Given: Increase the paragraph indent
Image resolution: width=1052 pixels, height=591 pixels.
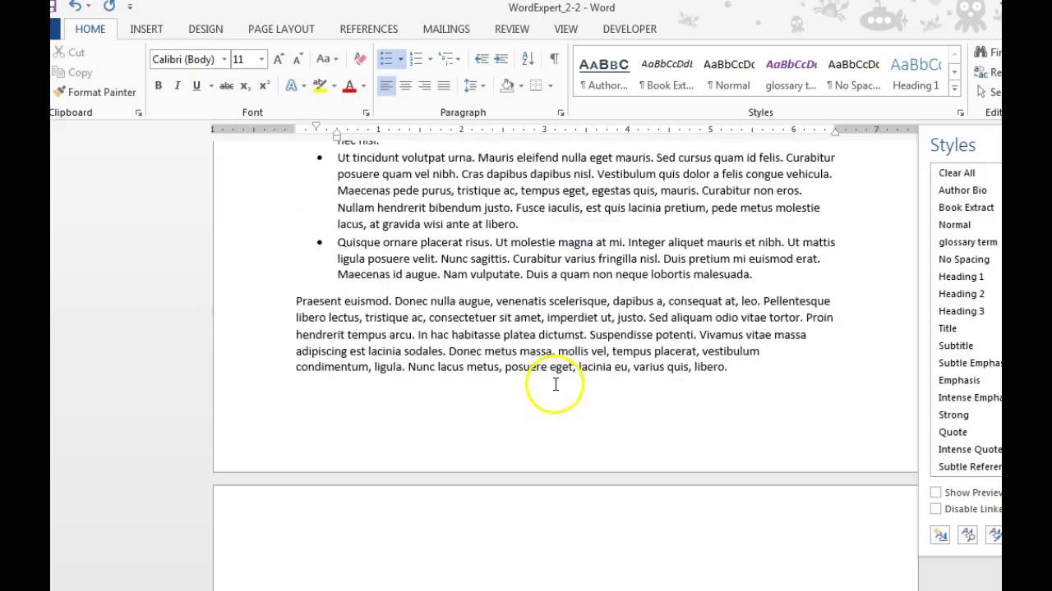Looking at the screenshot, I should coord(501,59).
